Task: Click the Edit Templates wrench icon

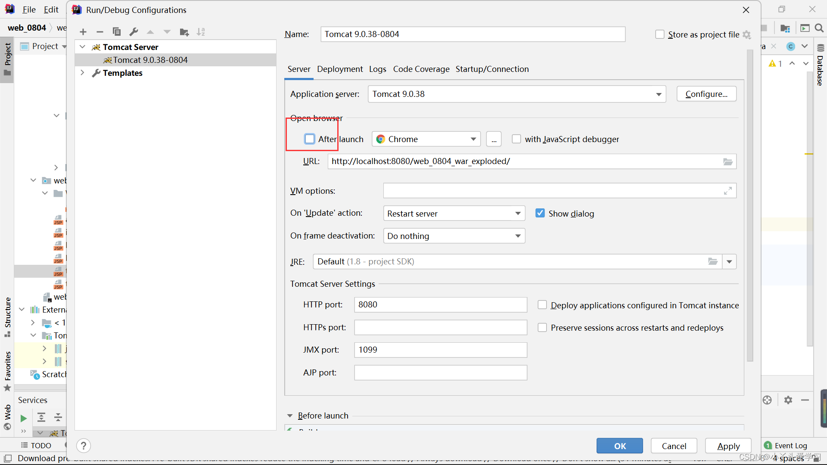Action: click(x=134, y=32)
